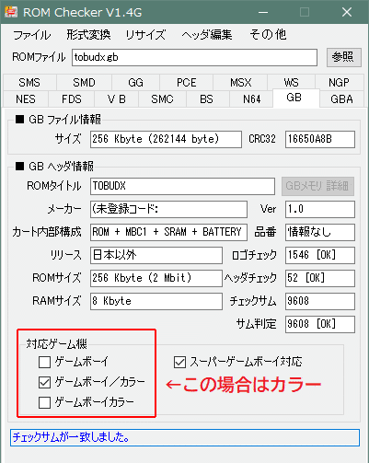Click the リリース field 日本以外

156,255
